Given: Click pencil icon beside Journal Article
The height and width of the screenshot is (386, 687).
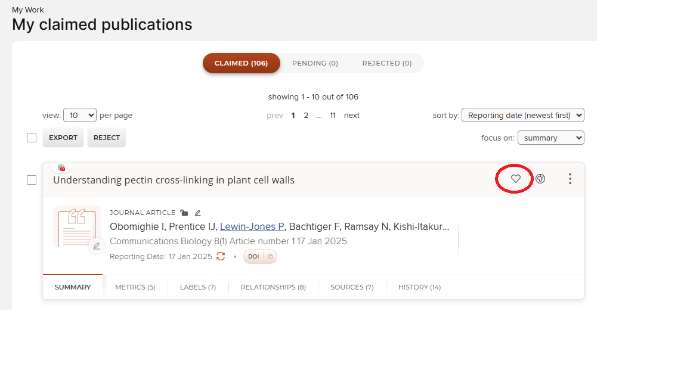Looking at the screenshot, I should [x=198, y=213].
